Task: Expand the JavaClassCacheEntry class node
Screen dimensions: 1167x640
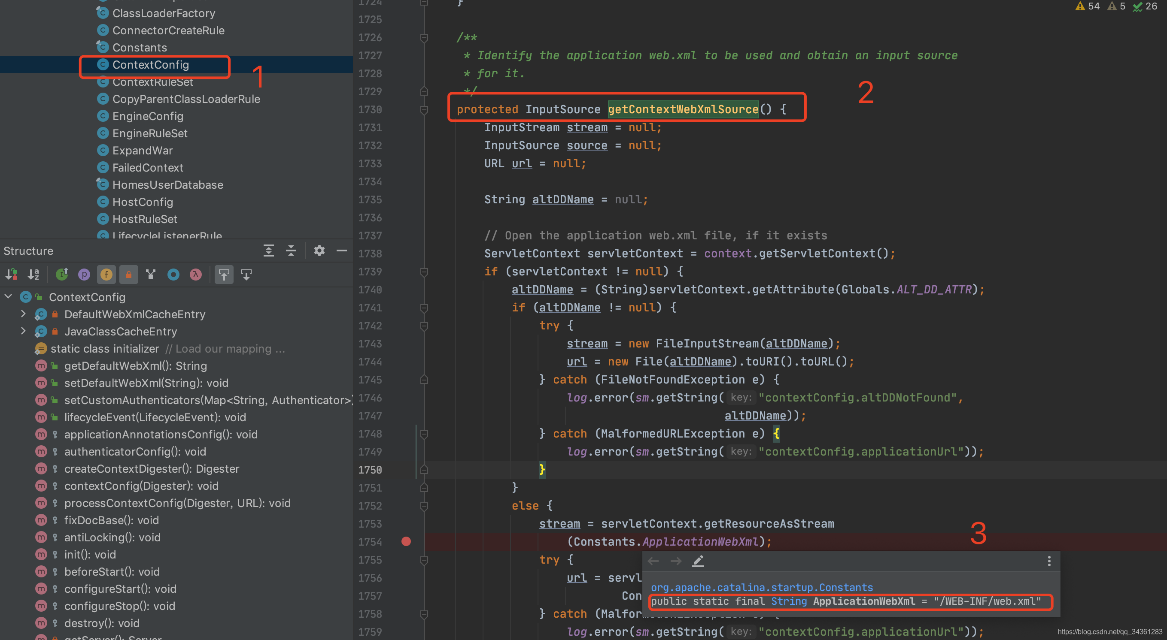Action: click(24, 331)
